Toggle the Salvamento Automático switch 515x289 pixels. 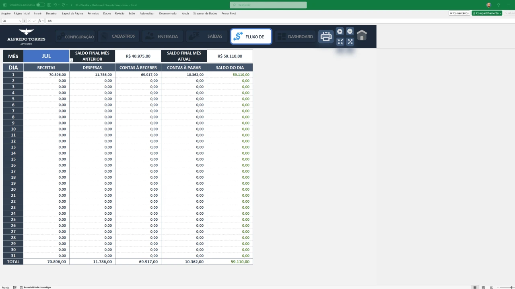tap(40, 5)
